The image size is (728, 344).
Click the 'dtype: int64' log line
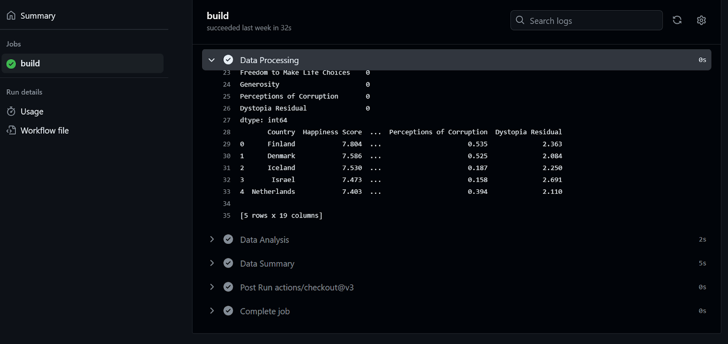tap(263, 120)
